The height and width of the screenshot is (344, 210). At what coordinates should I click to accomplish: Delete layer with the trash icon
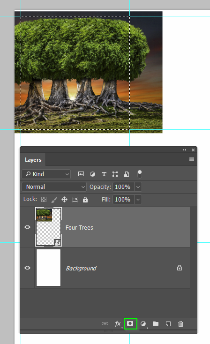coord(180,323)
